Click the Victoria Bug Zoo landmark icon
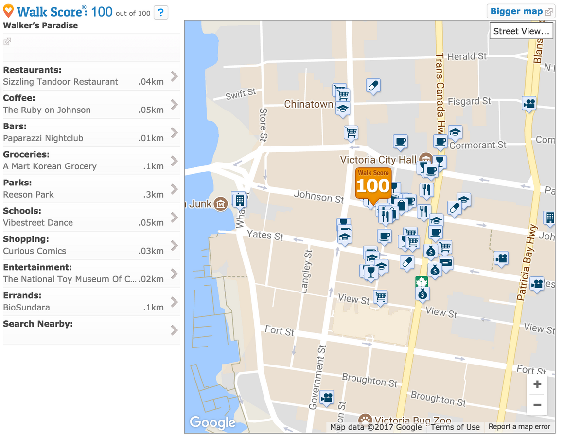Image resolution: width=563 pixels, height=438 pixels. (x=365, y=420)
